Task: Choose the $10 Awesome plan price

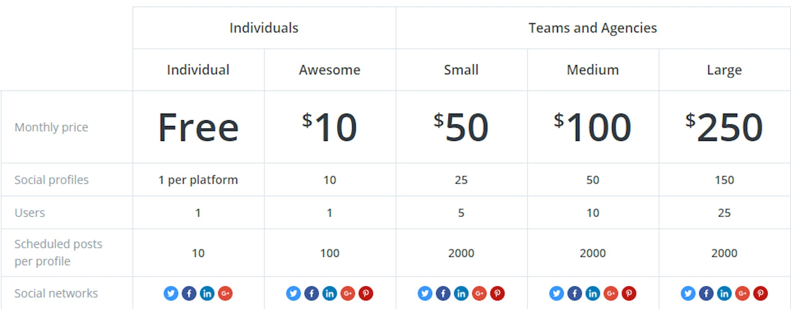Action: (329, 127)
